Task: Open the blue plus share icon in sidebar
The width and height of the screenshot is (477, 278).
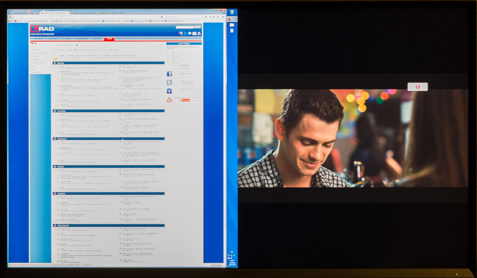Action: coord(169,91)
